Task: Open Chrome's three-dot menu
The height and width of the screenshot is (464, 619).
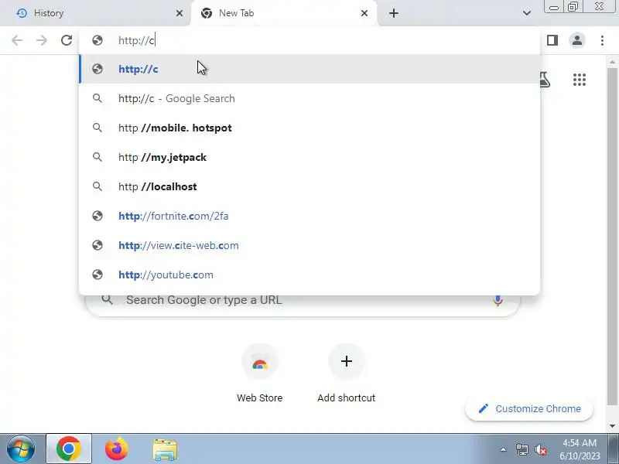Action: [602, 40]
